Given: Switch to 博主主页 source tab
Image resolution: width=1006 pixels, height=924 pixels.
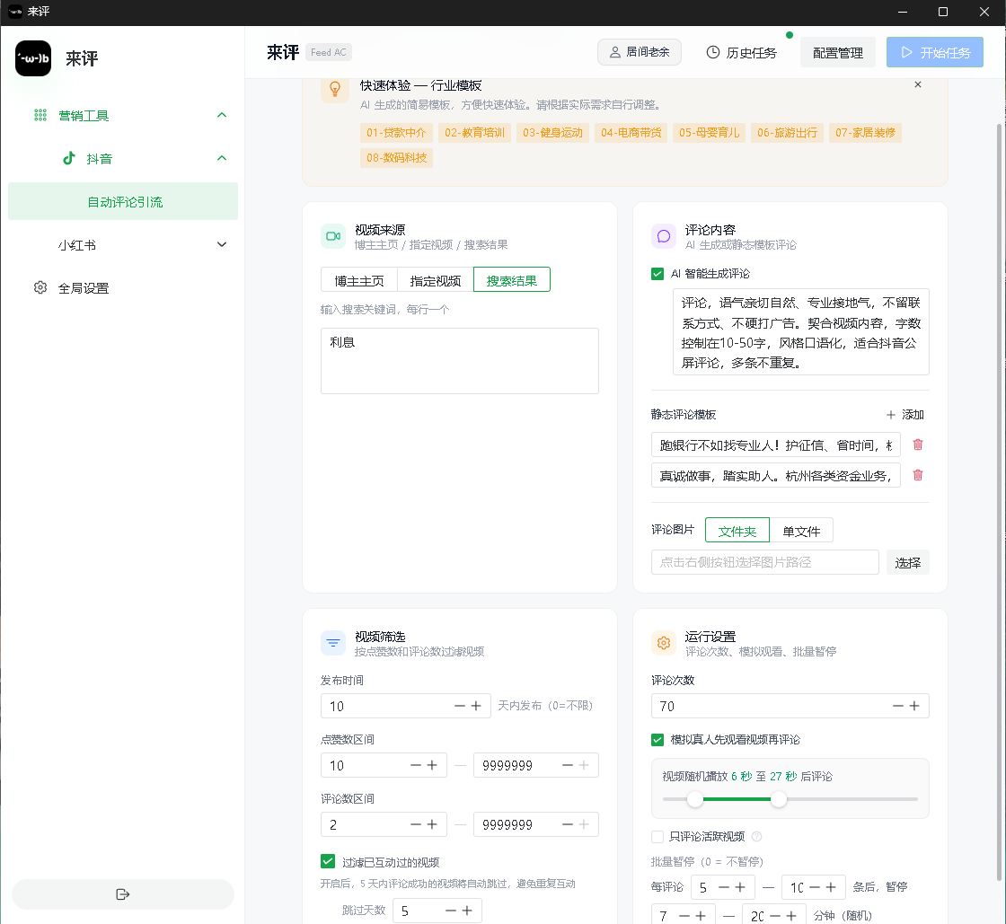Looking at the screenshot, I should click(359, 280).
